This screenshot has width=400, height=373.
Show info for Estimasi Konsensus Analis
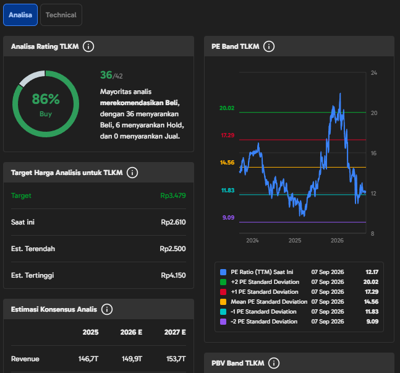(106, 309)
